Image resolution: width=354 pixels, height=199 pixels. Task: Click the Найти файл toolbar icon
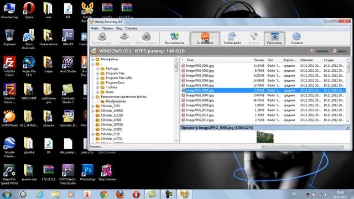point(232,38)
